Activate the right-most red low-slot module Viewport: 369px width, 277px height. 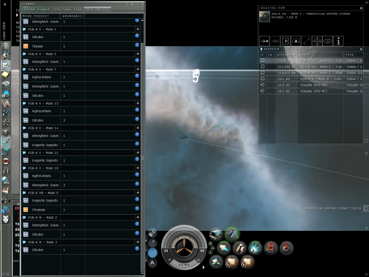tap(287, 248)
